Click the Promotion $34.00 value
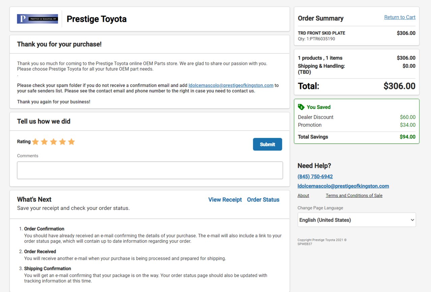Image resolution: width=431 pixels, height=292 pixels. click(x=408, y=125)
